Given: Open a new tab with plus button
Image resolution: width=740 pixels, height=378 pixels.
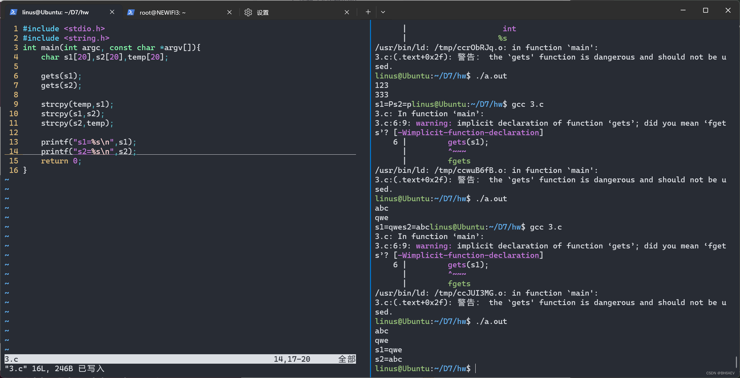Looking at the screenshot, I should tap(368, 12).
